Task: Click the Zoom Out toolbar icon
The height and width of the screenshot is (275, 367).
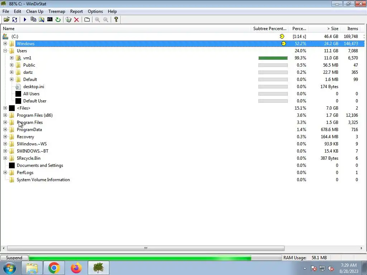Action: (x=106, y=20)
